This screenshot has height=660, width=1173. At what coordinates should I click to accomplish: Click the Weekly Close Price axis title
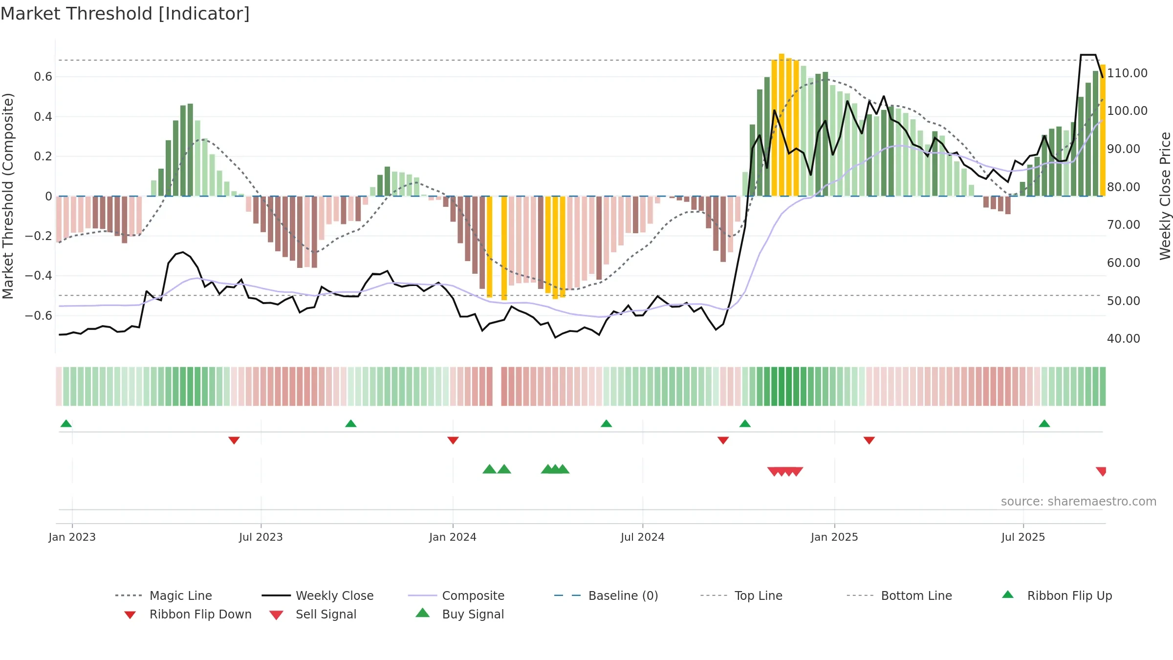(1165, 196)
